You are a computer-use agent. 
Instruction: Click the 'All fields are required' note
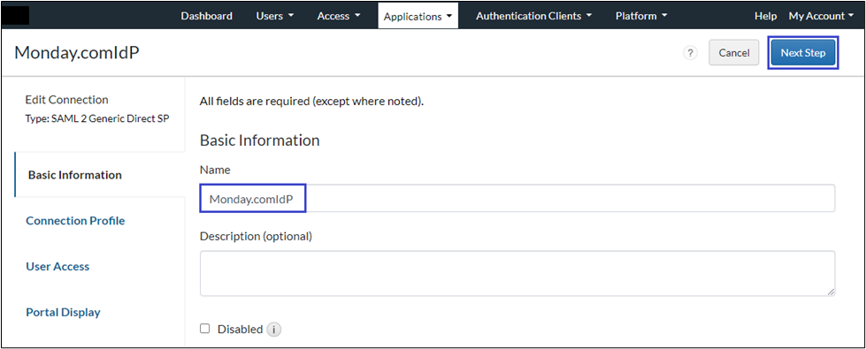pyautogui.click(x=311, y=102)
